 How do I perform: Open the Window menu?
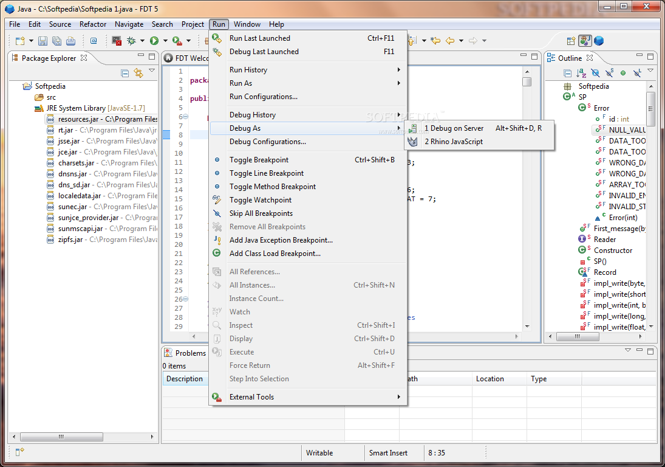coord(247,24)
